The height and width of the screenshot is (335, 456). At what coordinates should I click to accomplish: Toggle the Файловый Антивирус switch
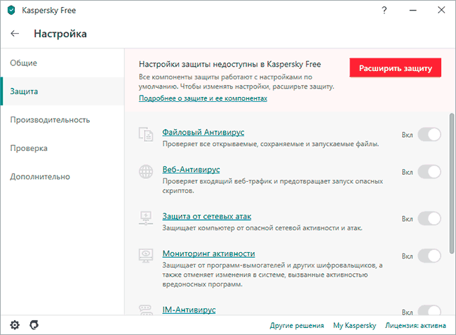(x=429, y=134)
